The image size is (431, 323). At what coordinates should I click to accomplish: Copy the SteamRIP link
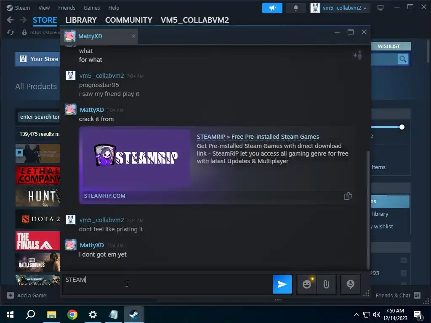tap(348, 196)
